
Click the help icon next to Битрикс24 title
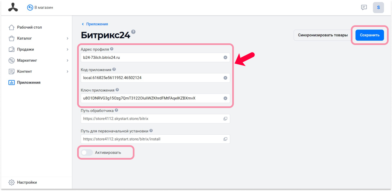coord(133,32)
